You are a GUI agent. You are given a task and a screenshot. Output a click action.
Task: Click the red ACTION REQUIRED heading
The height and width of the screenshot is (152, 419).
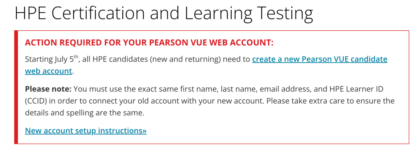pyautogui.click(x=149, y=43)
